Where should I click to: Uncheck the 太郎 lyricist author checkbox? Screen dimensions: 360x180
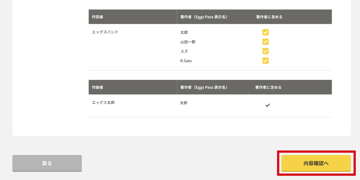[265, 32]
